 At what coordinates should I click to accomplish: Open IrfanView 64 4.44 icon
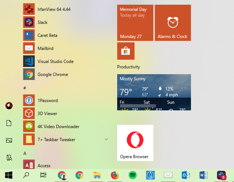(29, 9)
